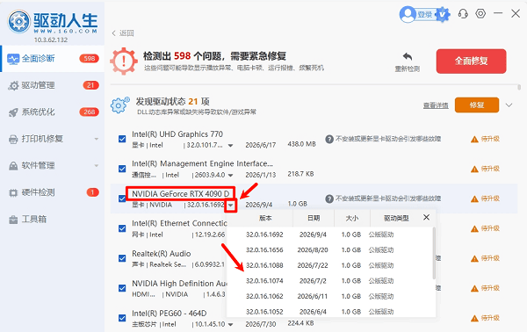Close the driver version list popup

(427, 218)
